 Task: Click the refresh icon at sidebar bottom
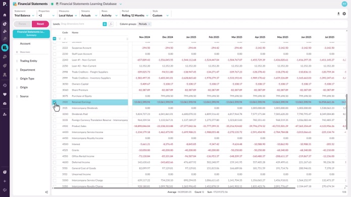pyautogui.click(x=5, y=190)
